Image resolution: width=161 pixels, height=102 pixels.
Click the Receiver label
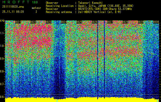pyautogui.click(x=52, y=9)
